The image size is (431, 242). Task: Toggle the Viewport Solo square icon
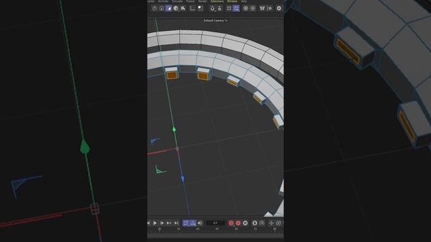coord(200,8)
